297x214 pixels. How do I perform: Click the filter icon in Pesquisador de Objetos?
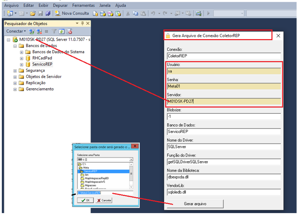coord(54,31)
